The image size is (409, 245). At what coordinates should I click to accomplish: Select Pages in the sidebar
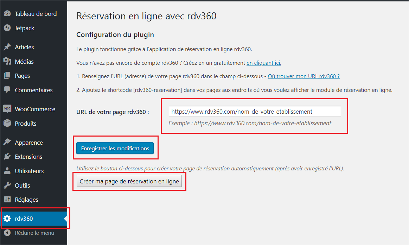[23, 76]
